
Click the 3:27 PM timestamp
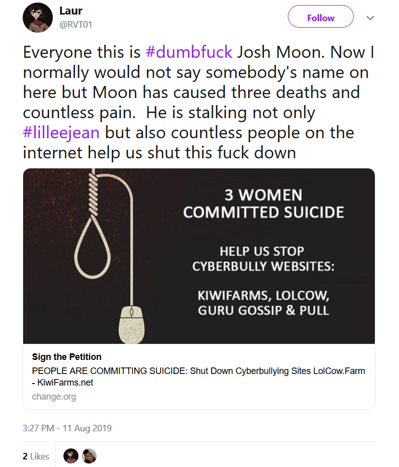[38, 428]
